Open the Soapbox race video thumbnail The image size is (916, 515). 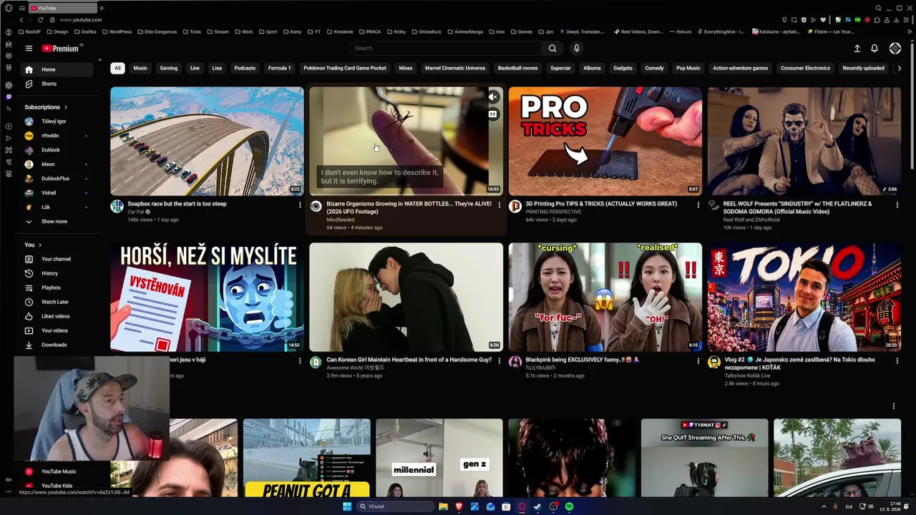(207, 141)
